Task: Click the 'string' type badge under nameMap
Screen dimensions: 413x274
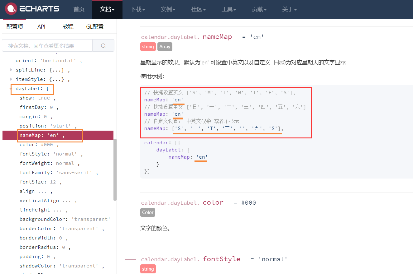Action: tap(148, 46)
